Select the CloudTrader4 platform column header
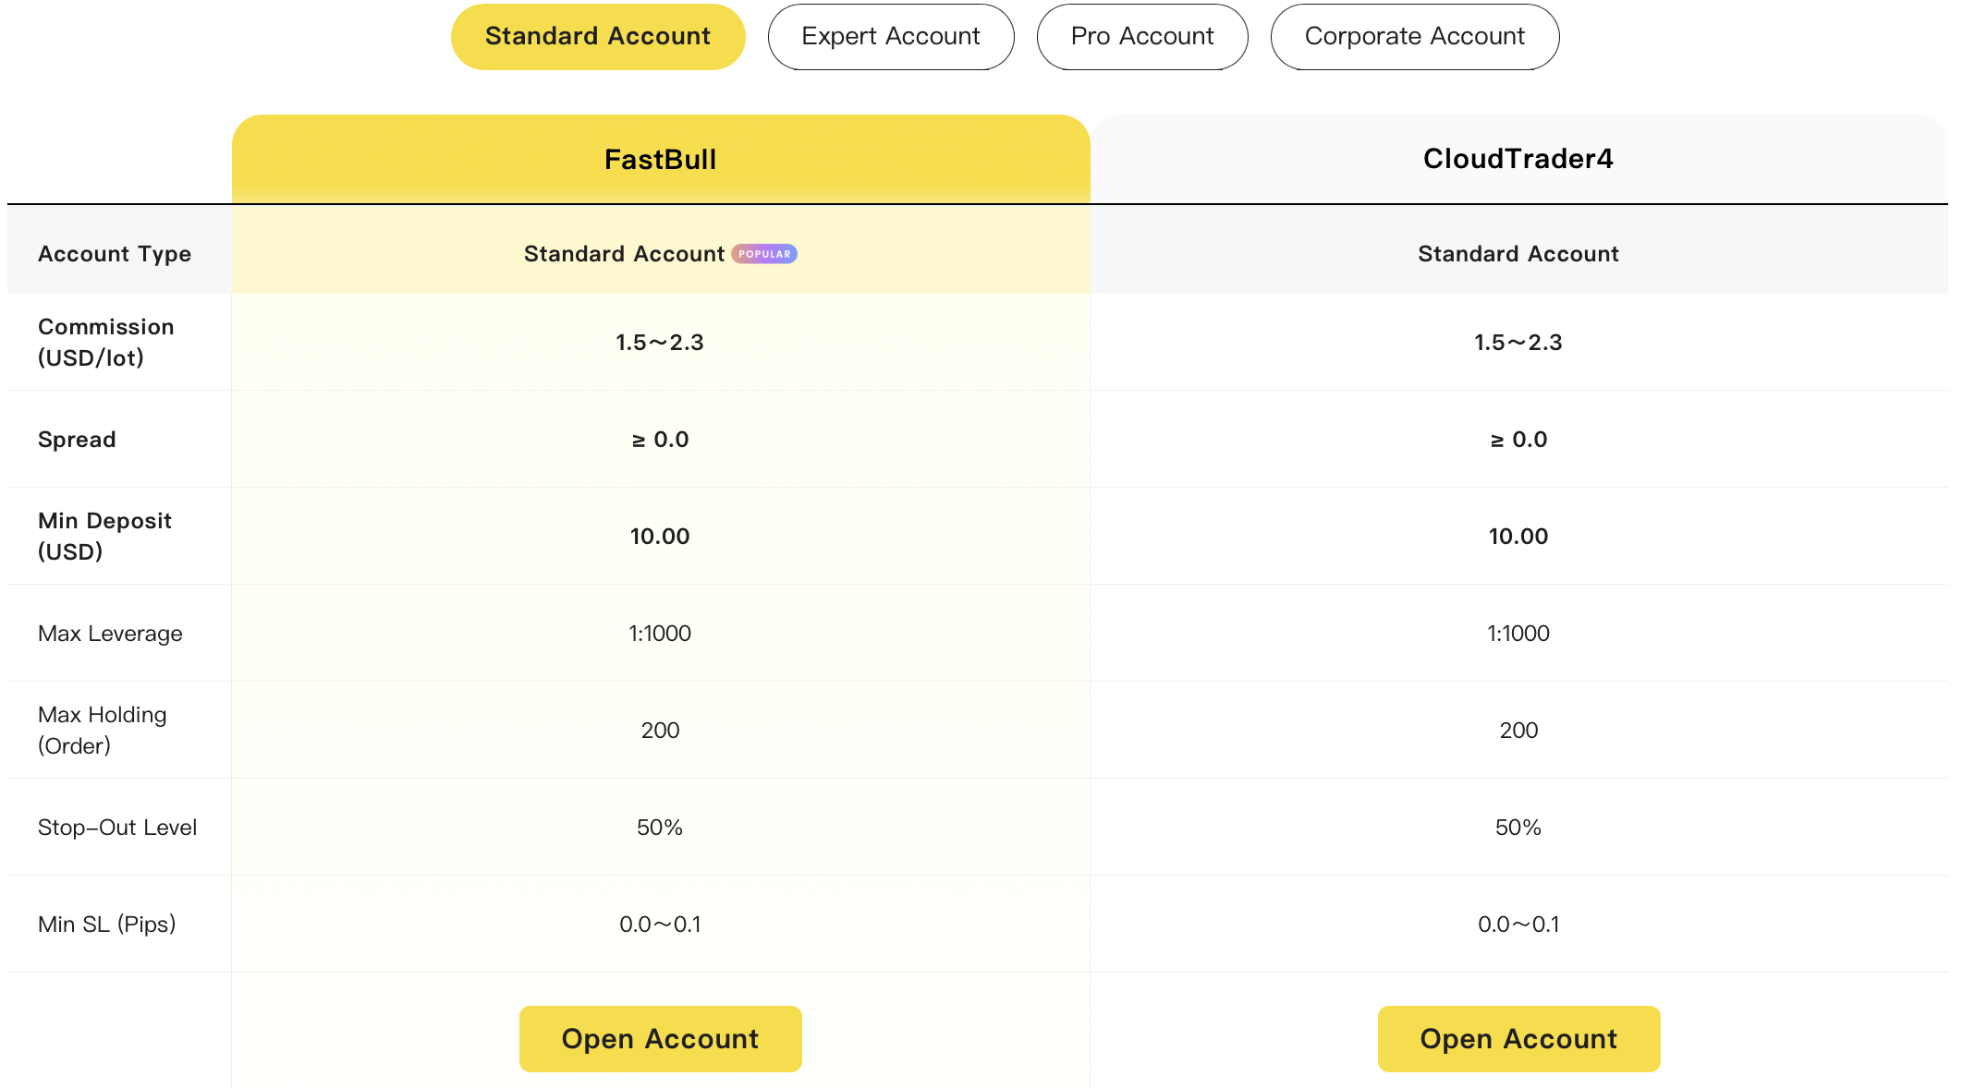Screen dimensions: 1963x1088 tap(1518, 159)
